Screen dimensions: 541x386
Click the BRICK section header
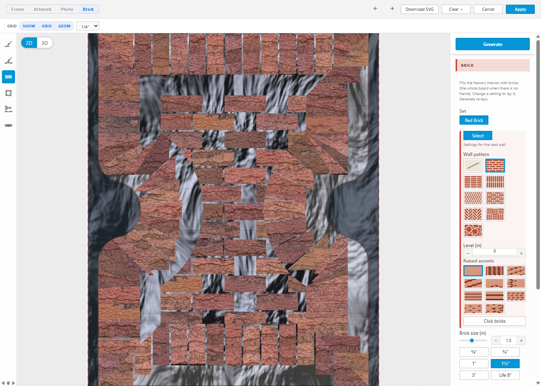click(x=493, y=65)
